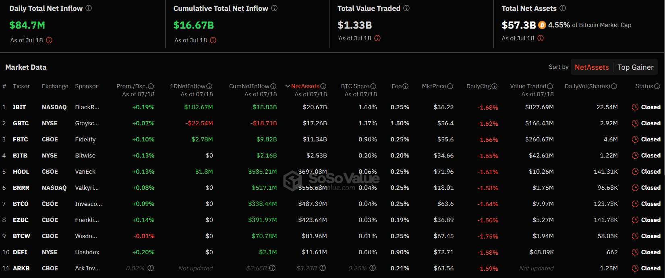Click the EZBC ticker
Viewport: 665px width, 278px height.
pyautogui.click(x=21, y=220)
